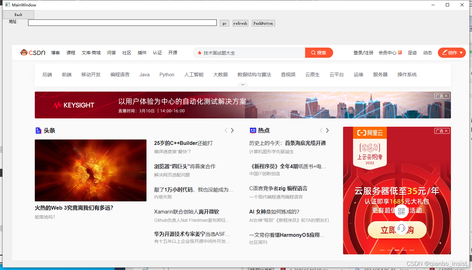Click the Keysight logo in the banner
Viewport: 472px width, 270px height.
74,105
